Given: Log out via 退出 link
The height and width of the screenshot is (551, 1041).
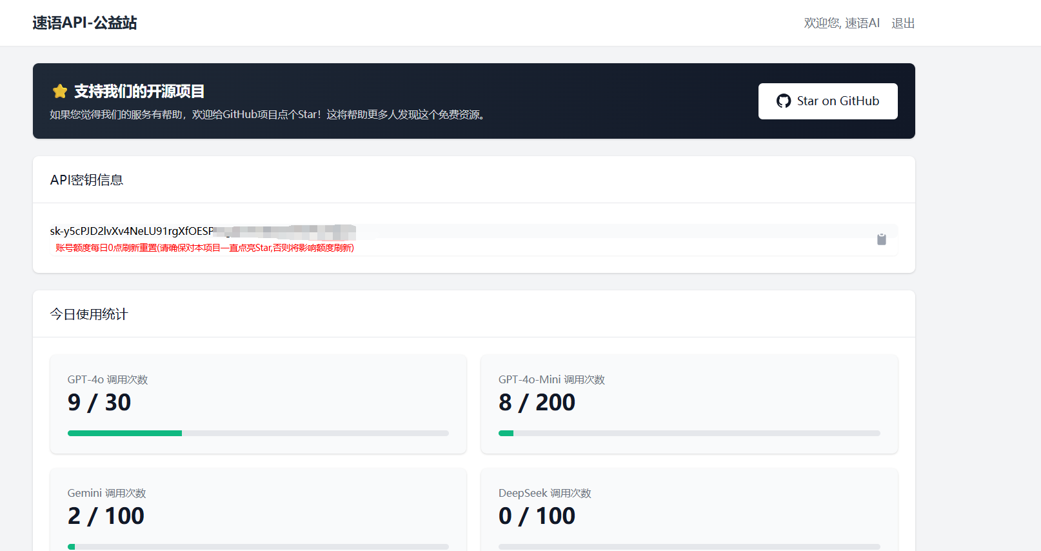Looking at the screenshot, I should [903, 23].
